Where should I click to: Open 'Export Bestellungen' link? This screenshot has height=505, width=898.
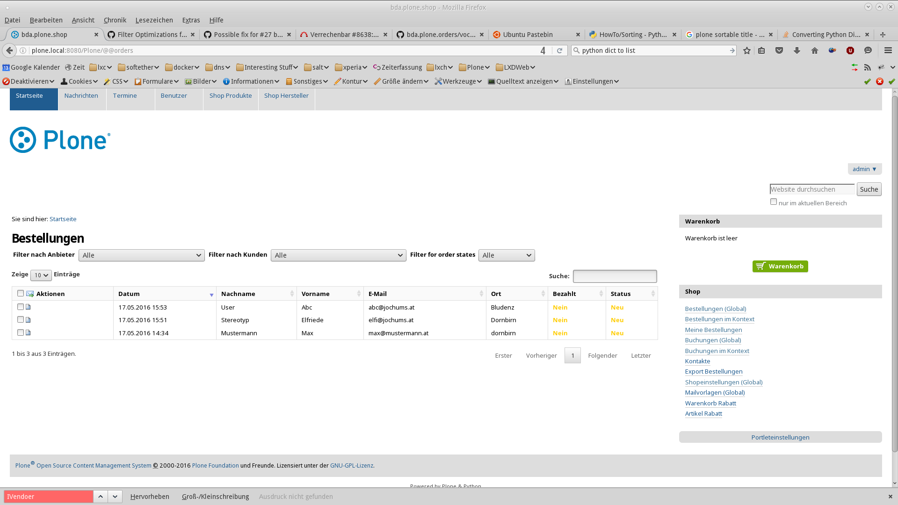pyautogui.click(x=714, y=371)
